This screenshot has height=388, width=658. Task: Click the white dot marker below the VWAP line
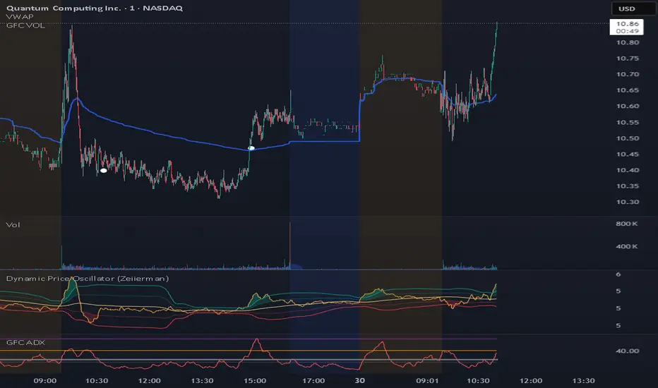click(104, 170)
